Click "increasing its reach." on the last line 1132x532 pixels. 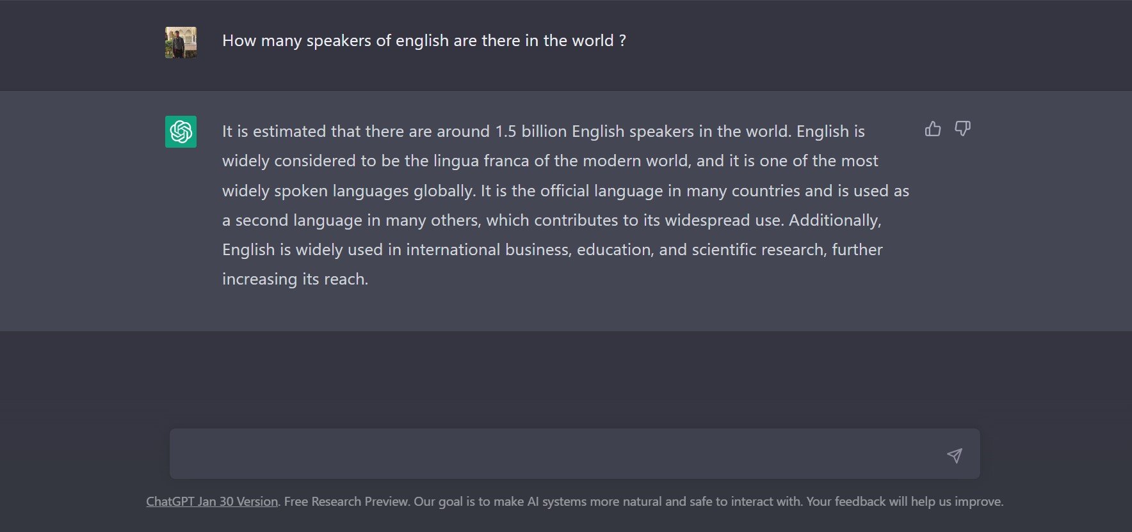pyautogui.click(x=295, y=279)
